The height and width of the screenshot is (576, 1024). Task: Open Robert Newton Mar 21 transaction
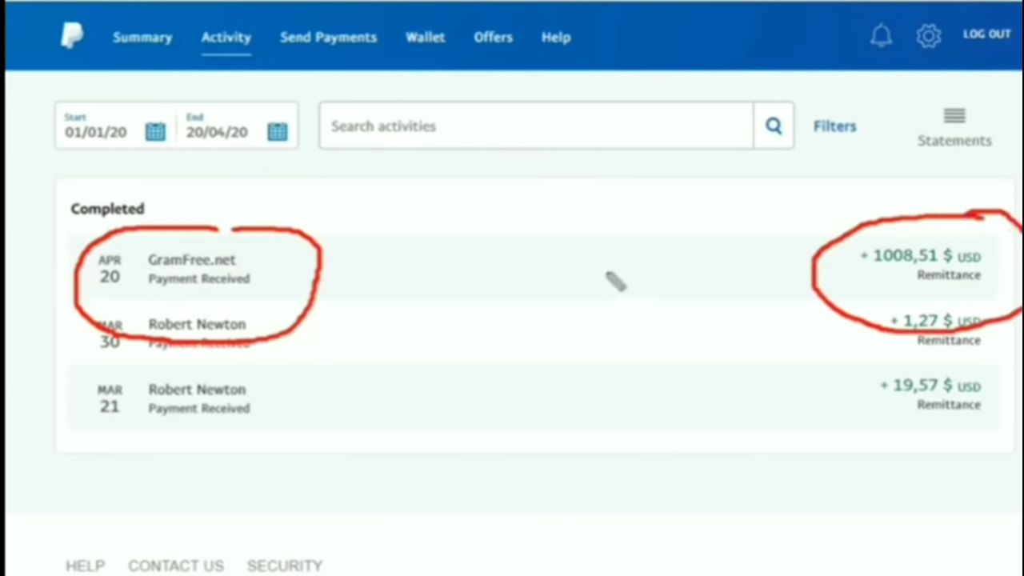pos(533,397)
